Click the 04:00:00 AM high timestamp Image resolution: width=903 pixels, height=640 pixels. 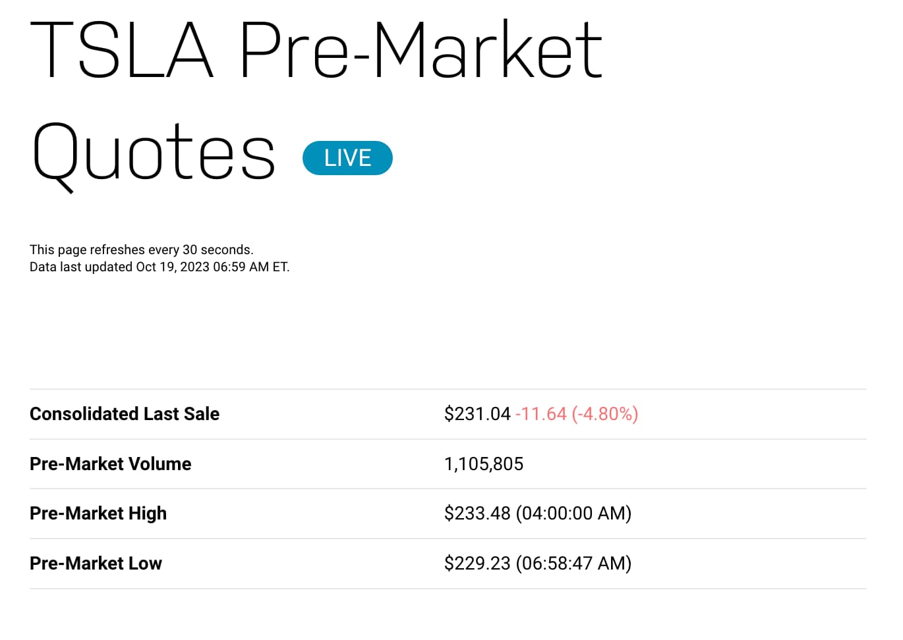tap(573, 513)
